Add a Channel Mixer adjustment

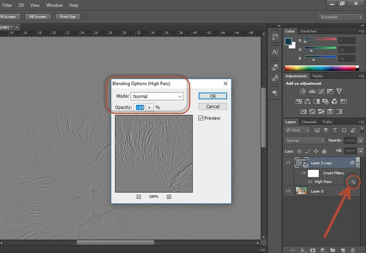click(x=335, y=101)
